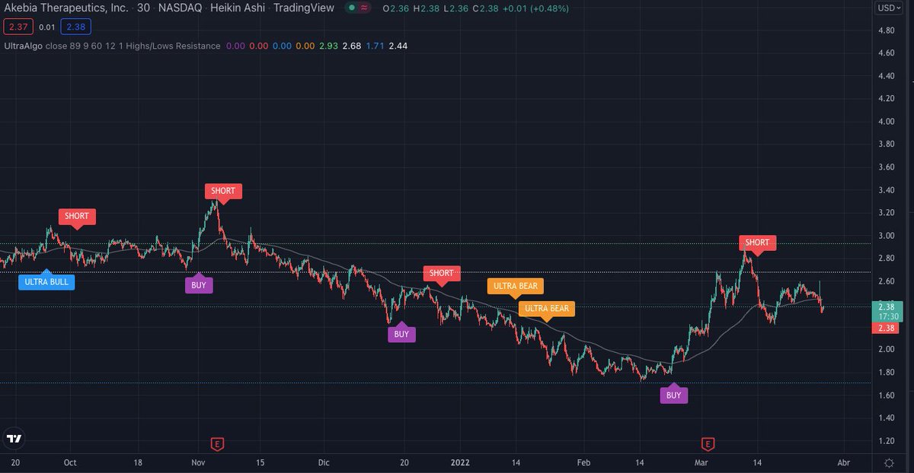Click the Akebia Therapeutics, Inc. symbol title
914x473 pixels.
click(x=66, y=8)
